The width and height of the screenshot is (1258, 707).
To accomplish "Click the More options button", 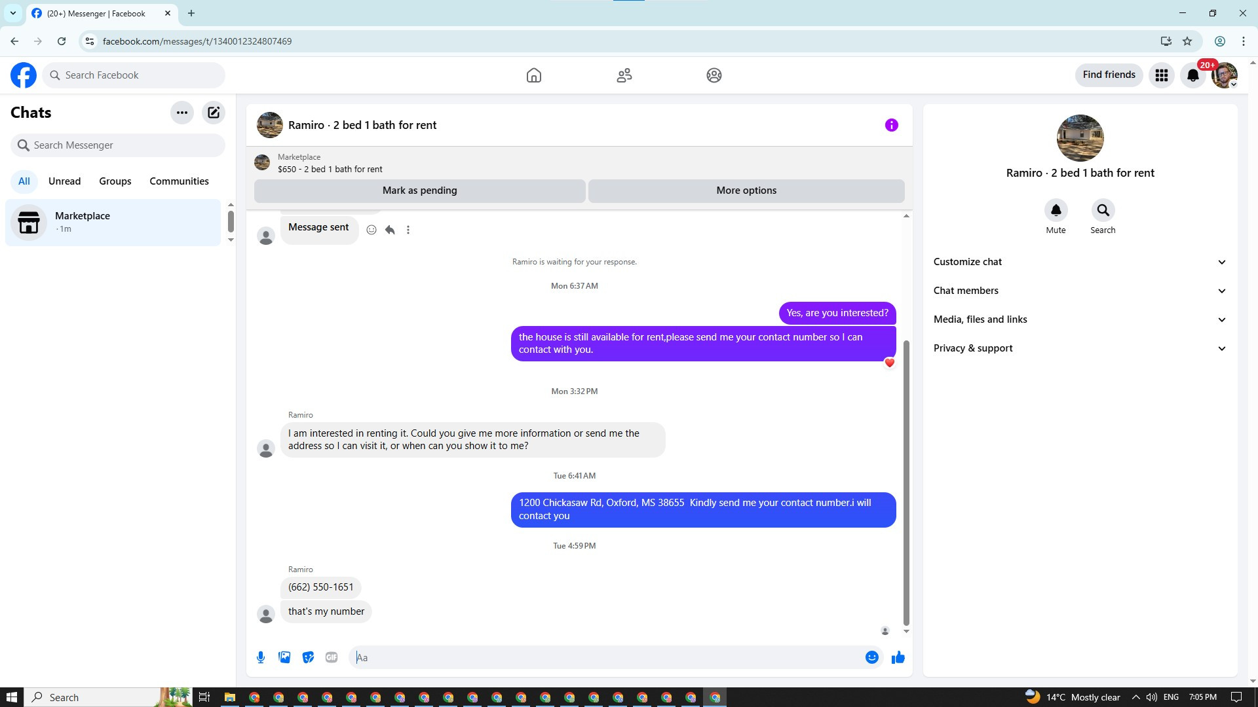I will click(746, 190).
